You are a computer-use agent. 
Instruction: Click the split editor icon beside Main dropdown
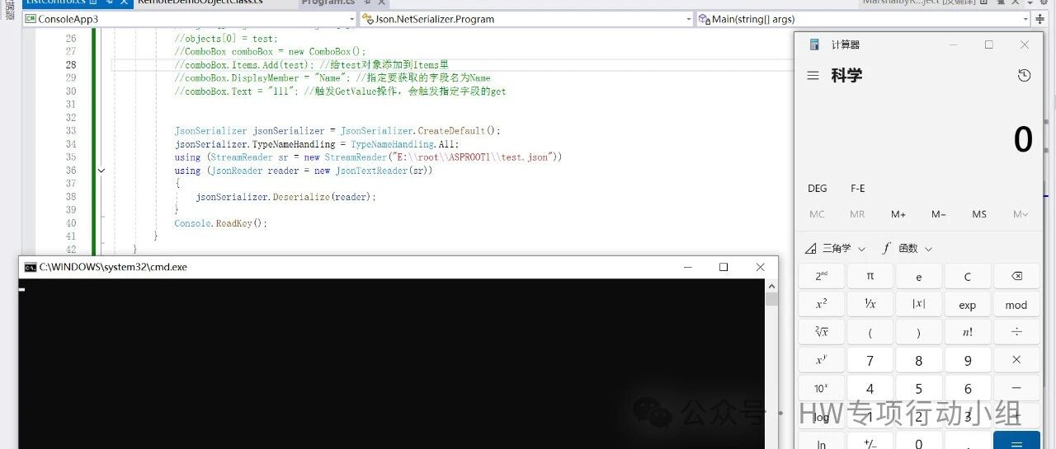tap(1039, 19)
